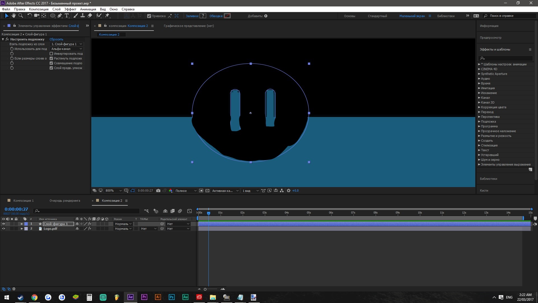This screenshot has width=538, height=303.
Task: Toggle transparency grid in viewer
Action: (207, 191)
